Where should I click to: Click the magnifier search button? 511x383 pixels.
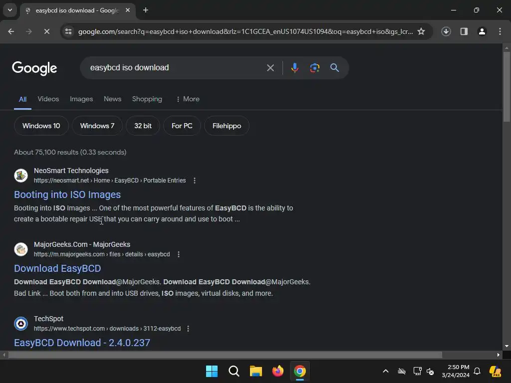(334, 68)
